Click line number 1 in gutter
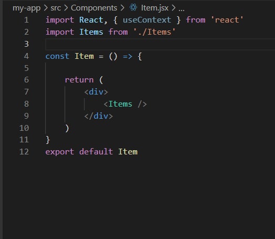The height and width of the screenshot is (239, 275). [x=26, y=20]
